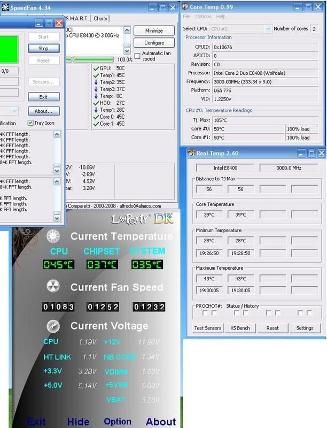
Task: Click Reset button in Real Temp
Action: pyautogui.click(x=272, y=328)
